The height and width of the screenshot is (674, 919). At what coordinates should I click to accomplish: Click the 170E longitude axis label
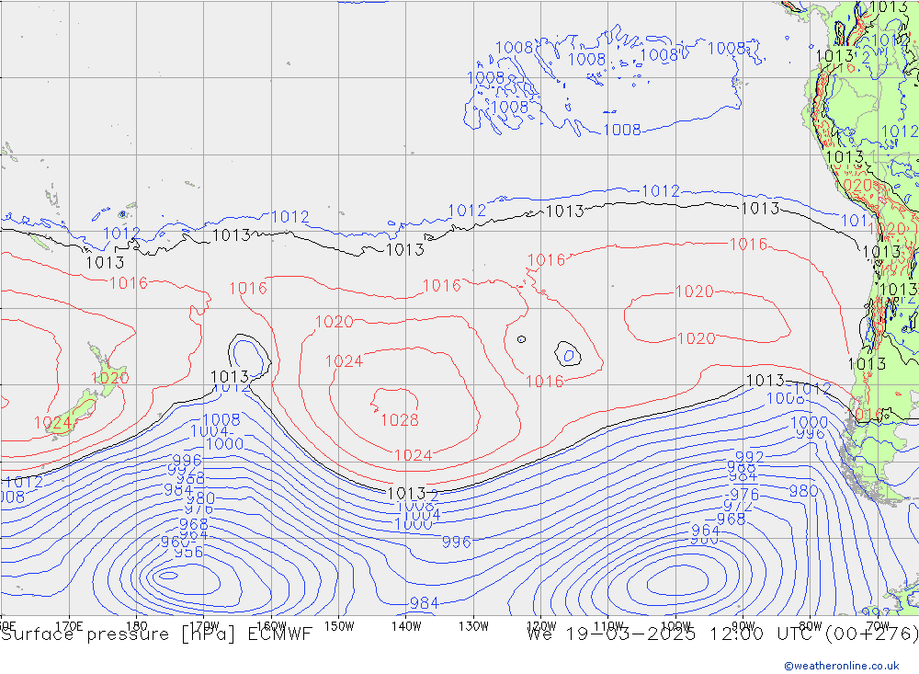pyautogui.click(x=69, y=626)
